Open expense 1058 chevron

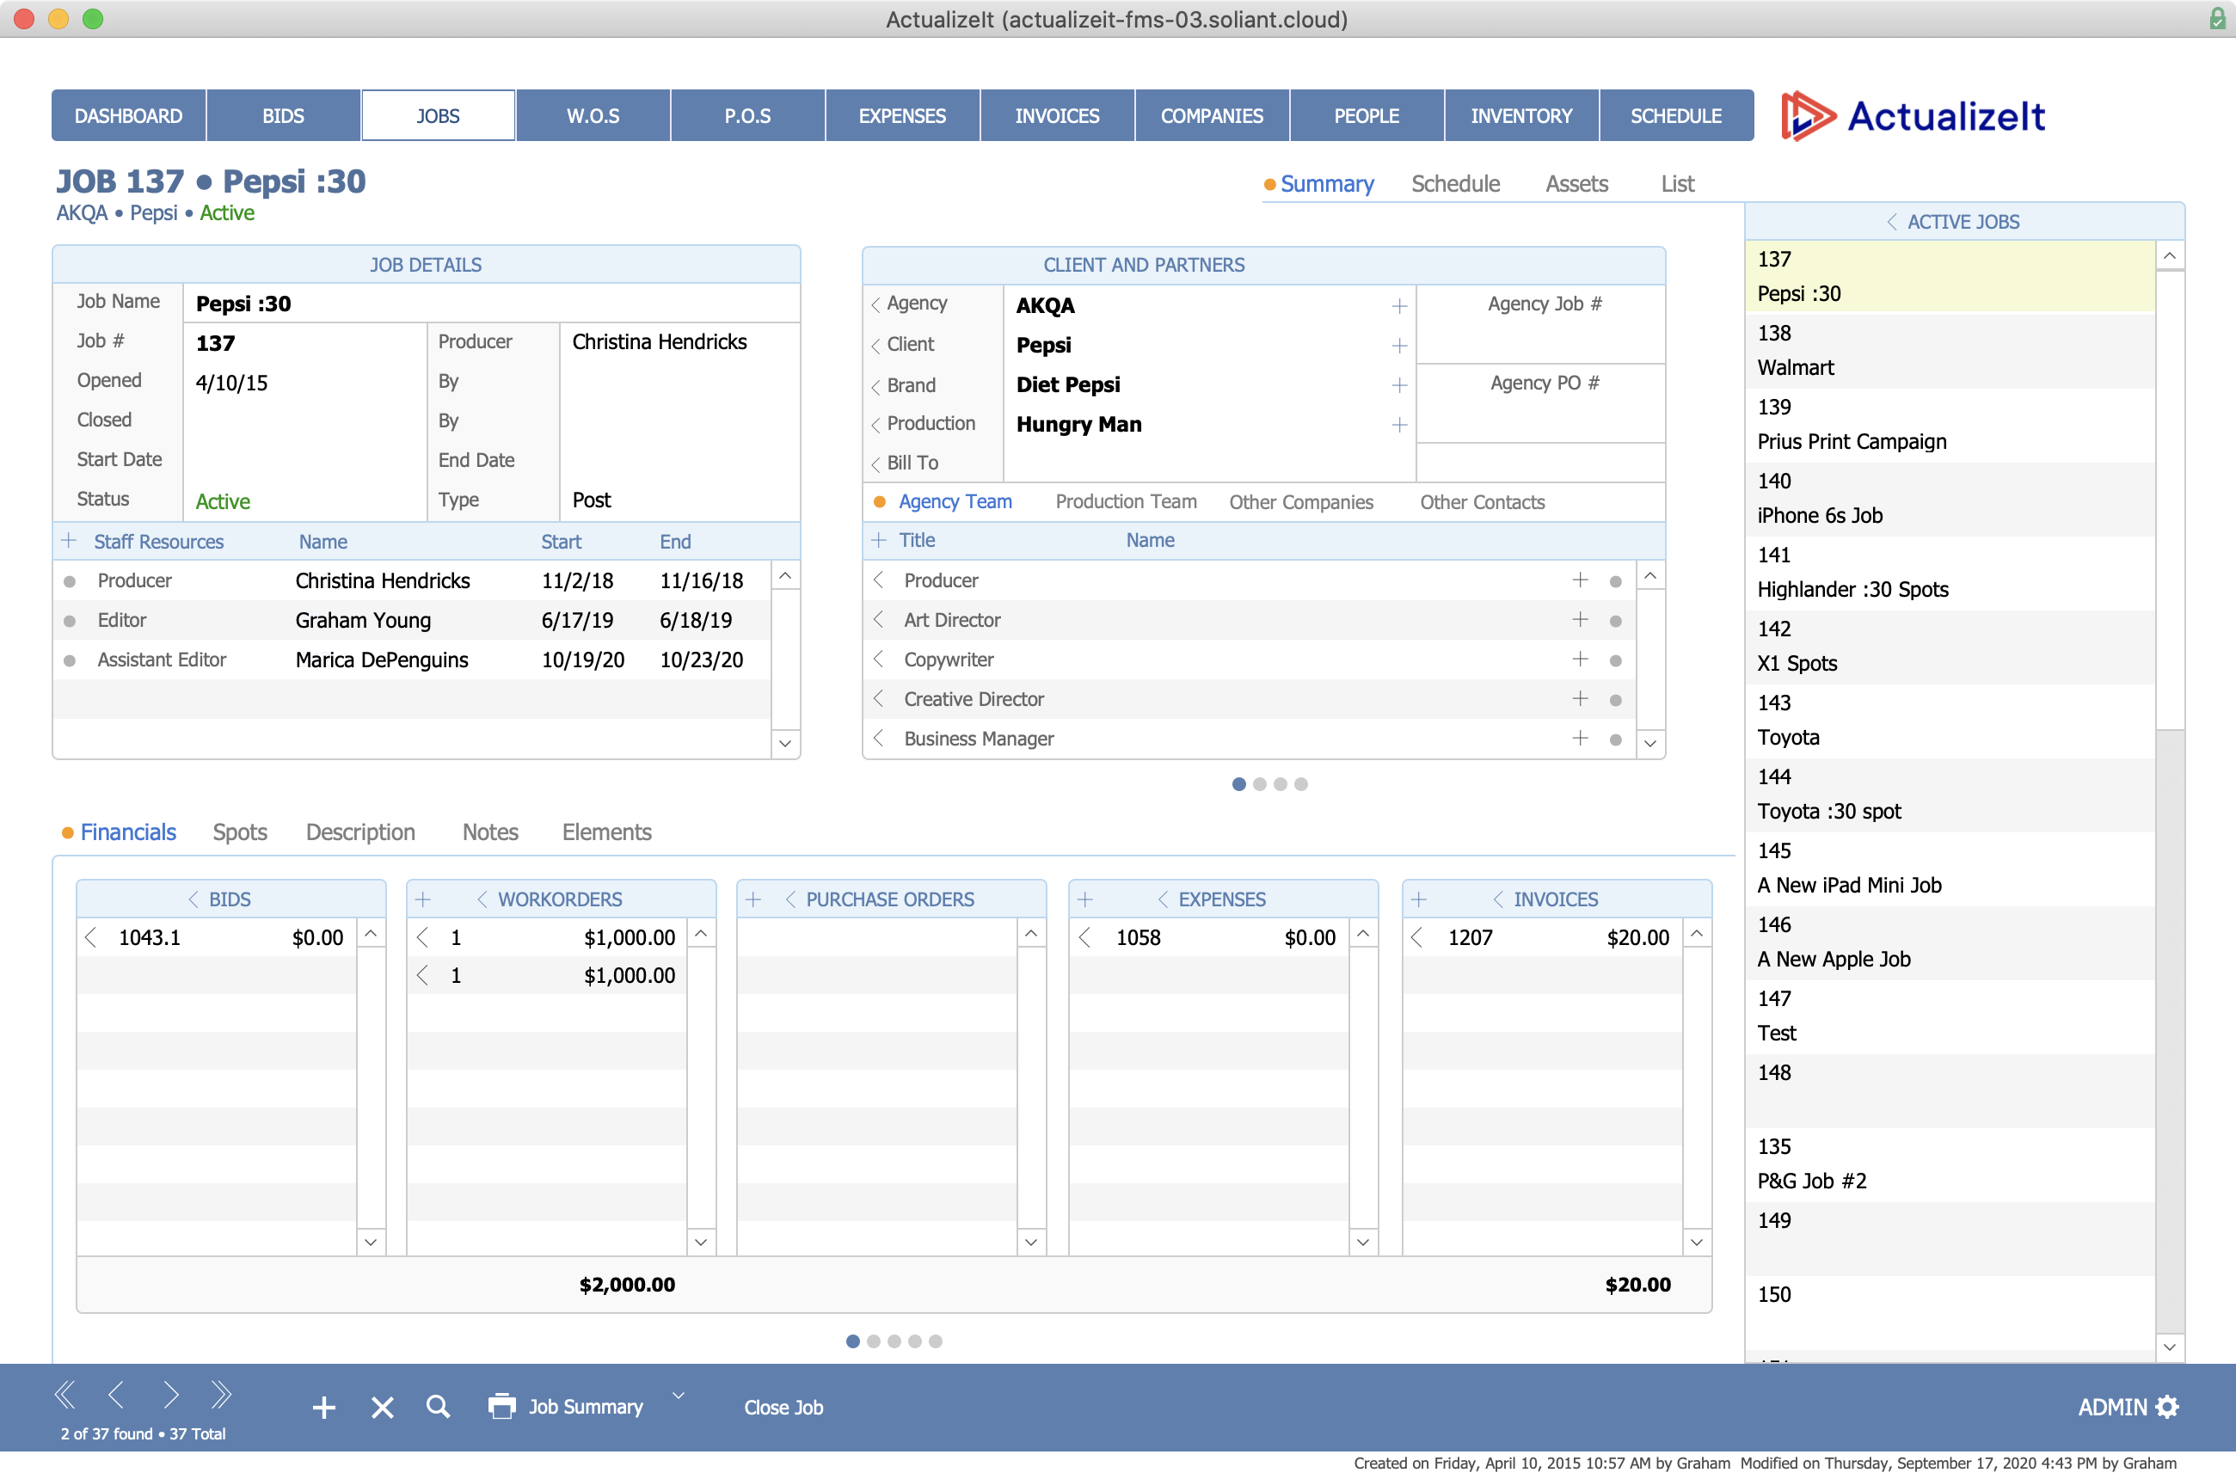pyautogui.click(x=1085, y=936)
